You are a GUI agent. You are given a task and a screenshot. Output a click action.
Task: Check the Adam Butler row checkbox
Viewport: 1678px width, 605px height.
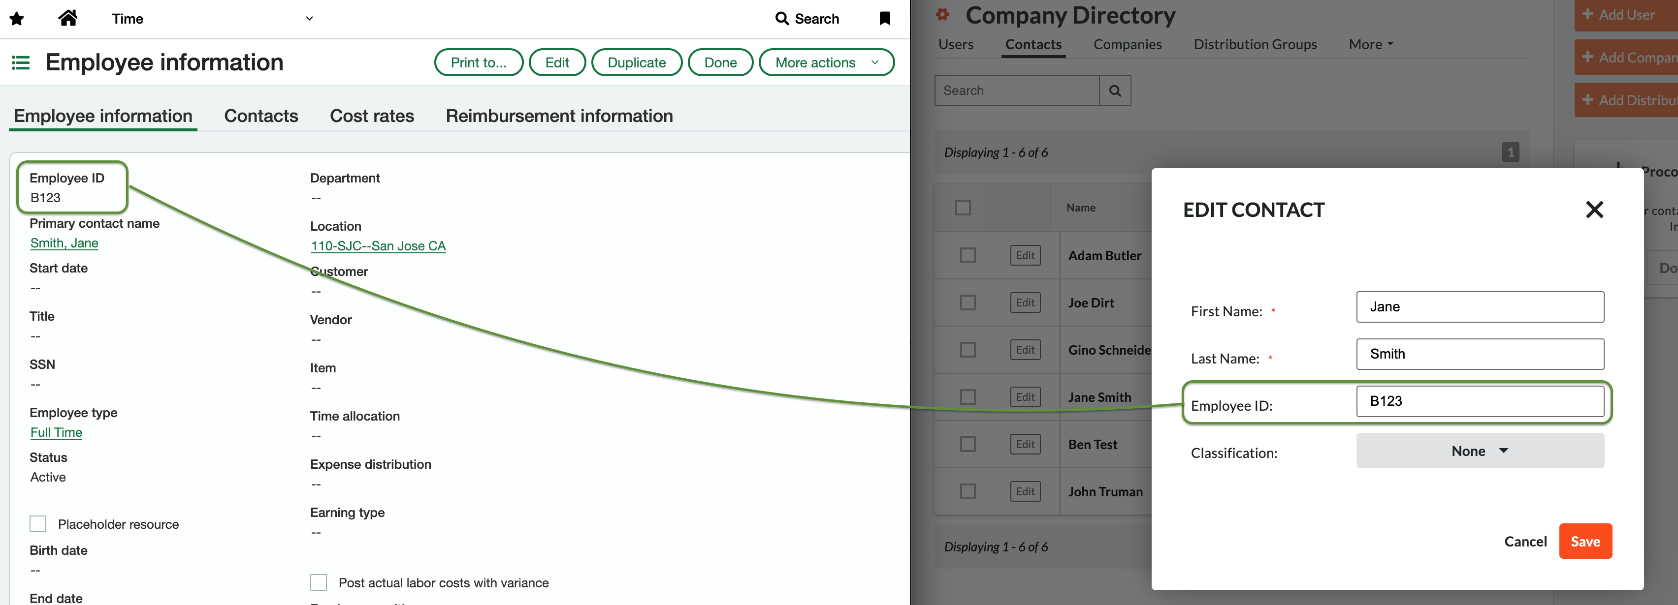click(x=968, y=256)
